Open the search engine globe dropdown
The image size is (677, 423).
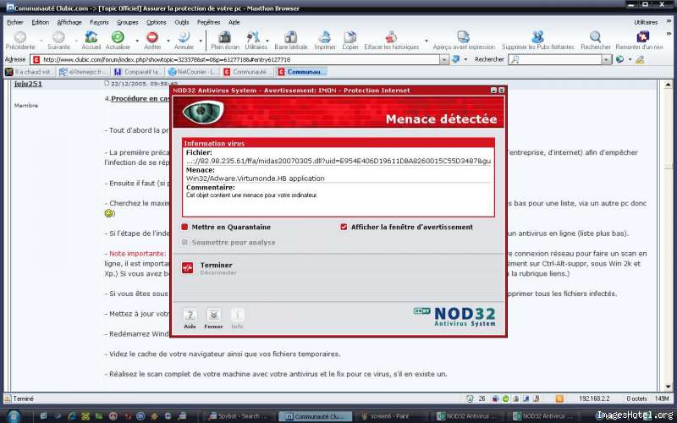pyautogui.click(x=630, y=59)
